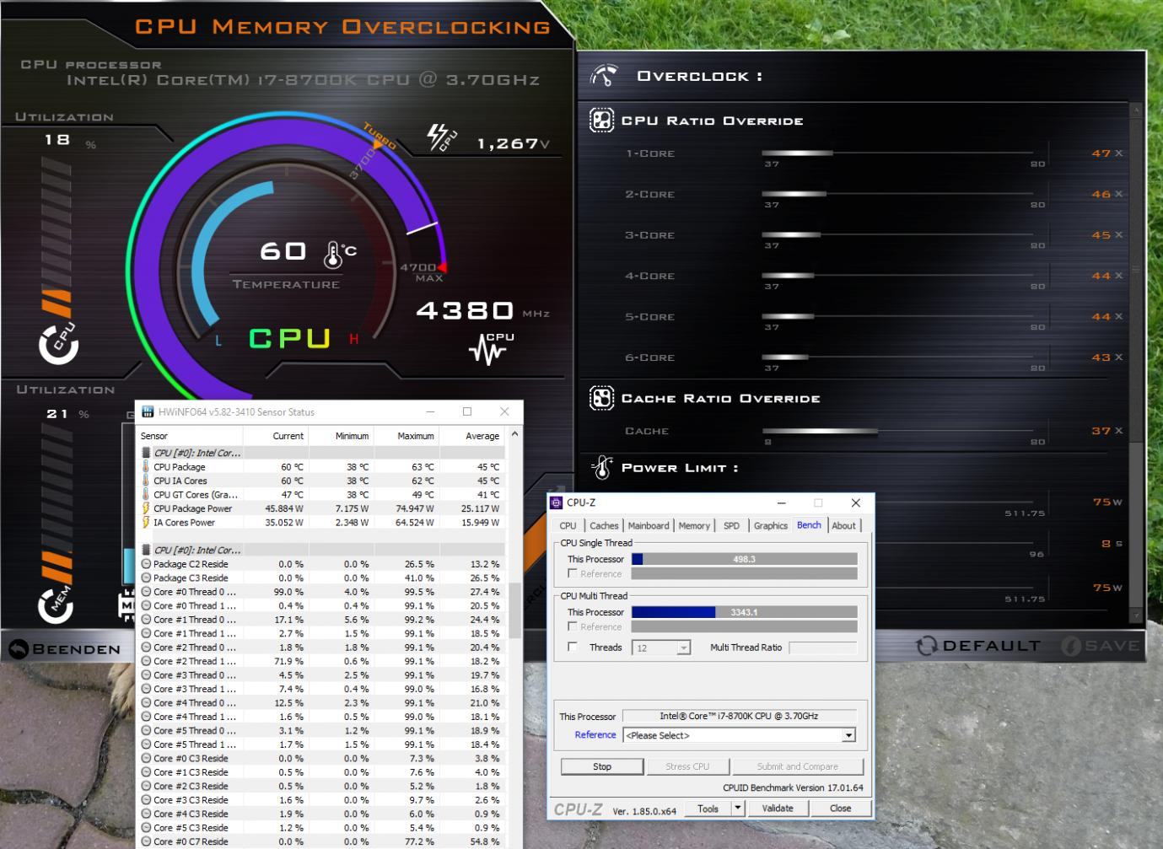Click the CPU Ratio Override icon
The width and height of the screenshot is (1163, 849).
[601, 121]
